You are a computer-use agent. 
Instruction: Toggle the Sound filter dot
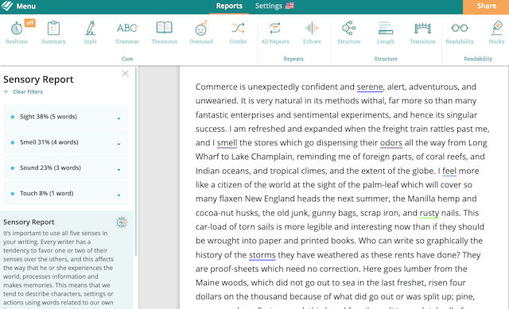click(13, 168)
